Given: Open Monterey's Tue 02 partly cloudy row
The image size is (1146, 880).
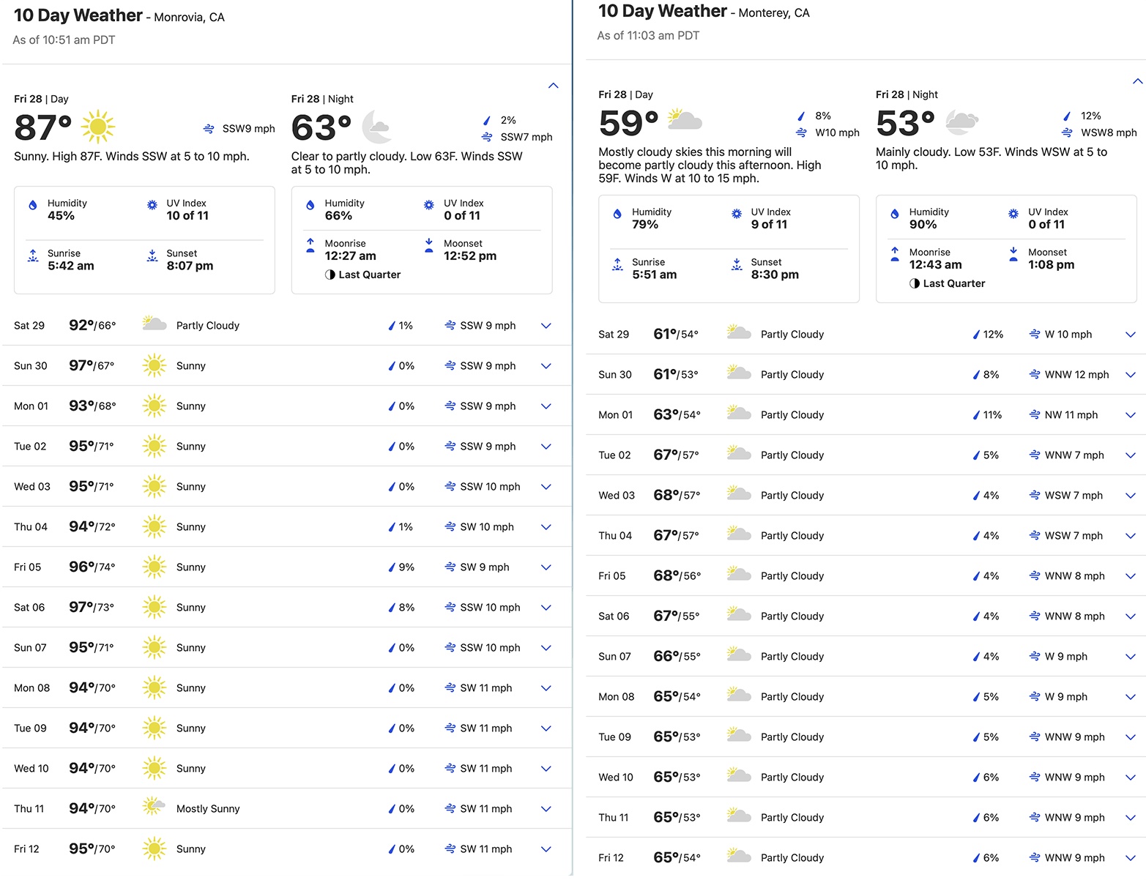Looking at the screenshot, I should tap(866, 455).
